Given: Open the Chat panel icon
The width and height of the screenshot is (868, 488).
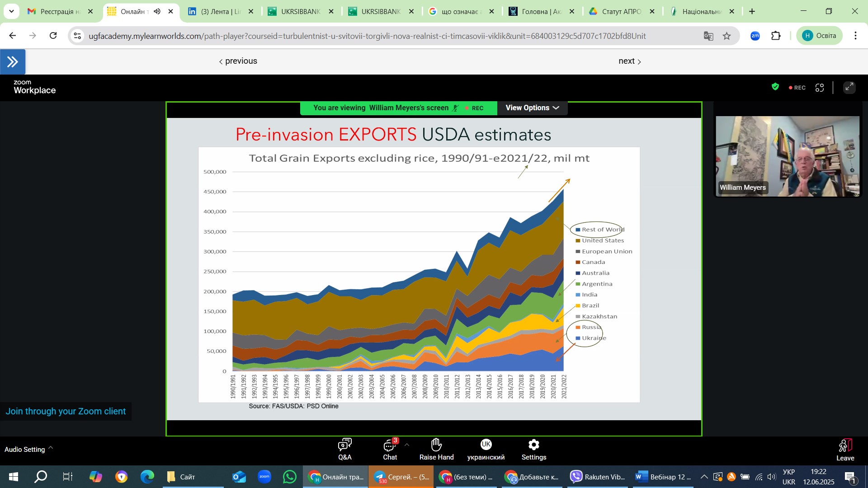Looking at the screenshot, I should coord(390,446).
